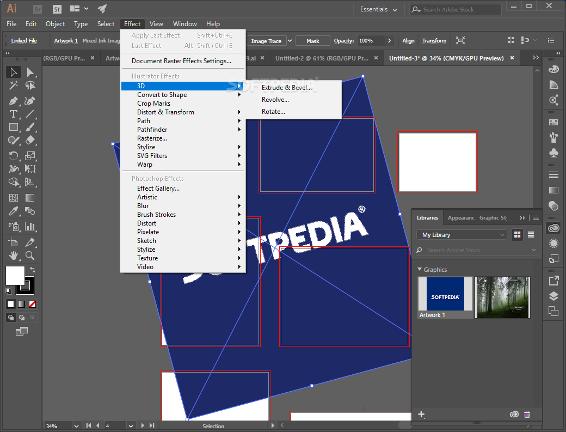Go to the next artboard
566x432 pixels.
click(143, 426)
